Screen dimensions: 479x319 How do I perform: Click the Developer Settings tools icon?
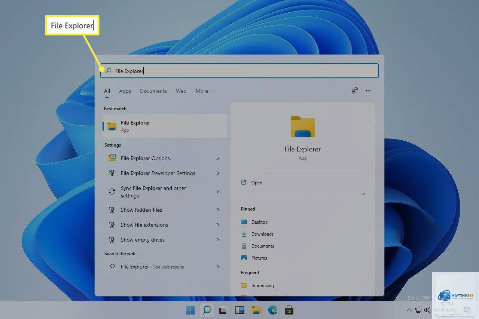[x=112, y=173]
